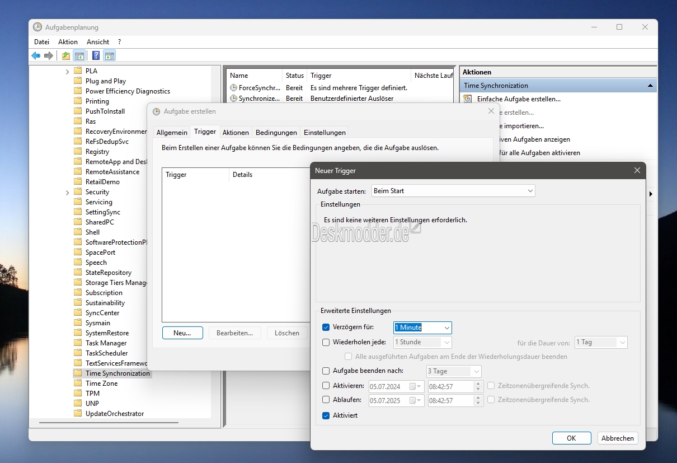Switch to the Einstellungen tab
The height and width of the screenshot is (463, 677).
[325, 133]
